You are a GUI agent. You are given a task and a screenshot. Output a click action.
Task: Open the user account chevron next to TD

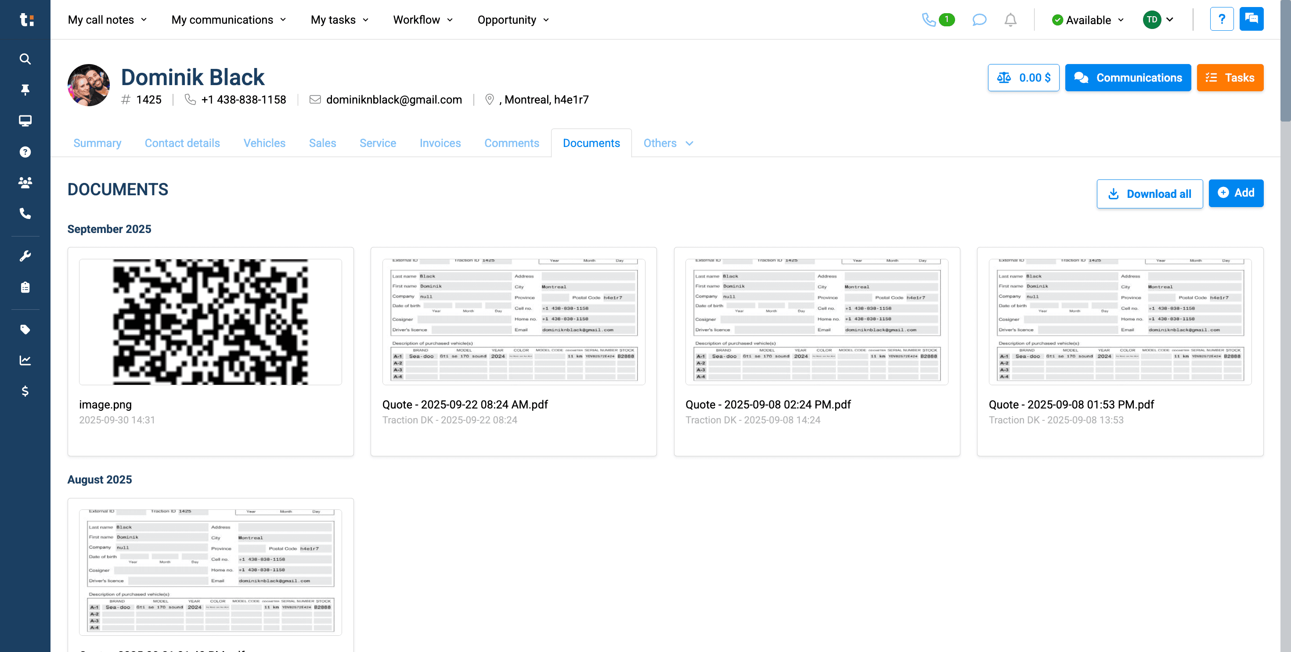[x=1170, y=20]
